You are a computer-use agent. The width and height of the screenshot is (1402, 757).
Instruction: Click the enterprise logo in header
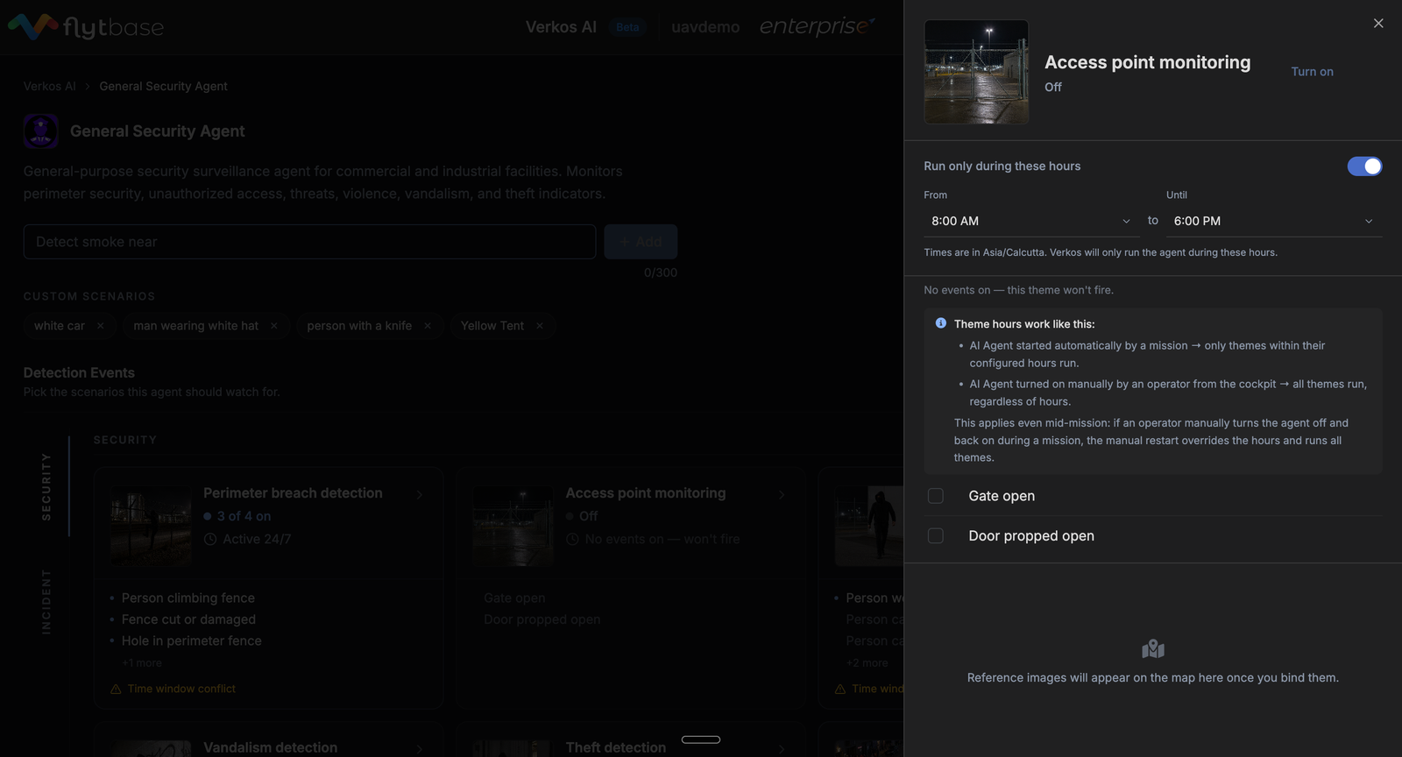pyautogui.click(x=817, y=26)
